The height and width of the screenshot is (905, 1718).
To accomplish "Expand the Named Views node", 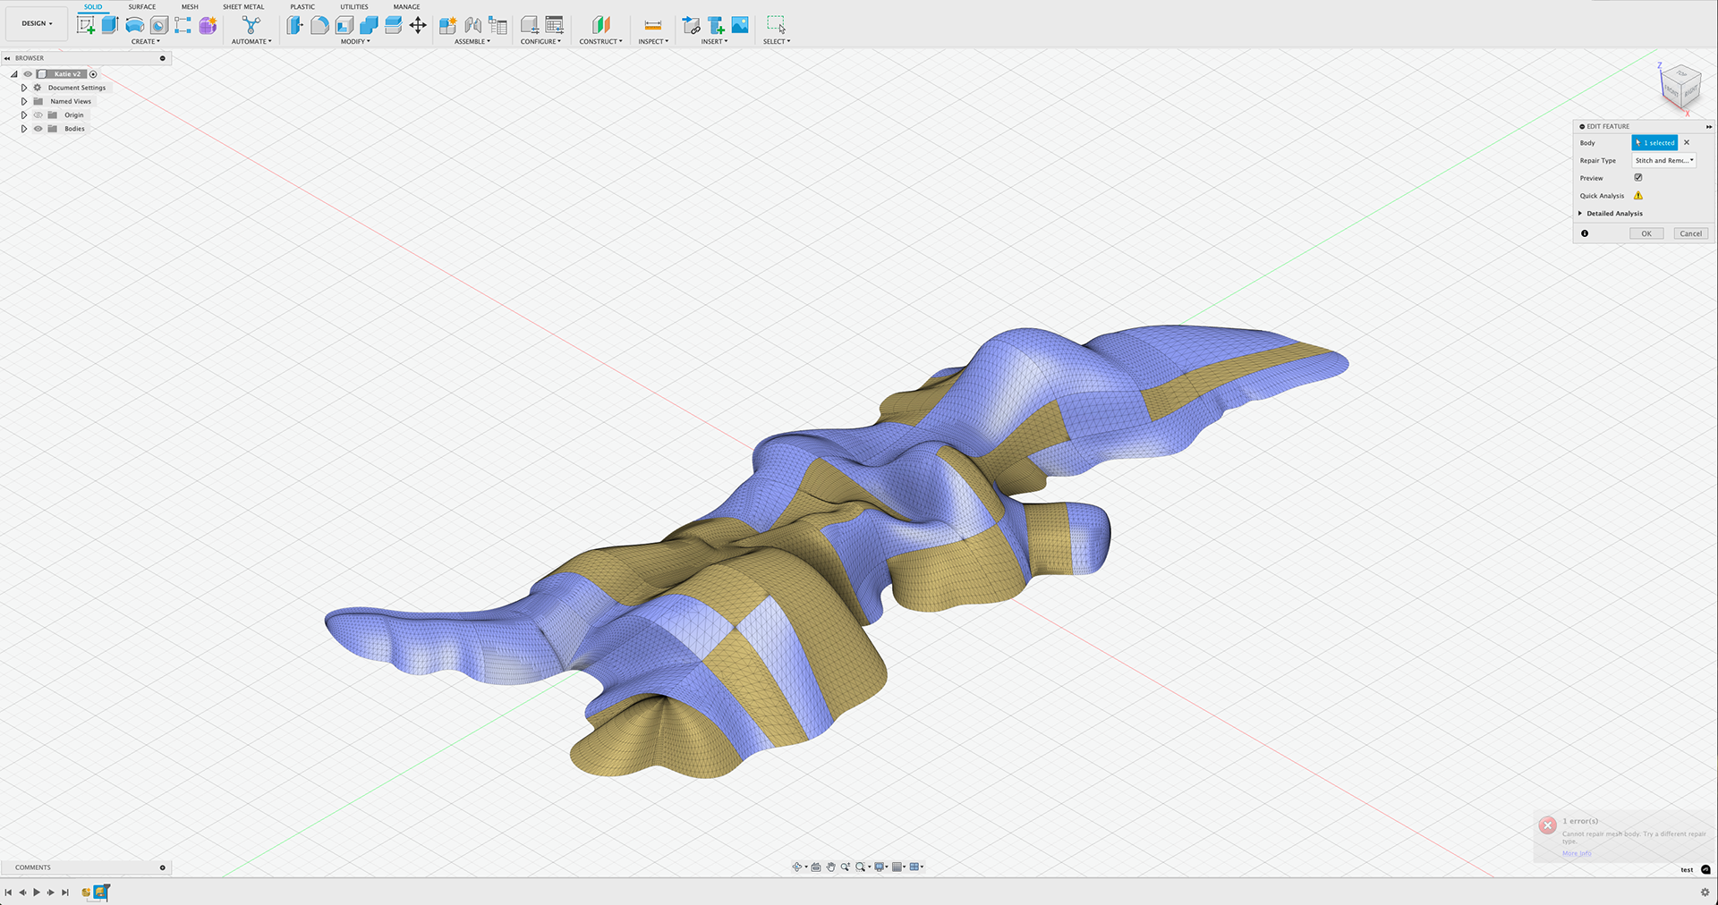I will click(x=24, y=101).
